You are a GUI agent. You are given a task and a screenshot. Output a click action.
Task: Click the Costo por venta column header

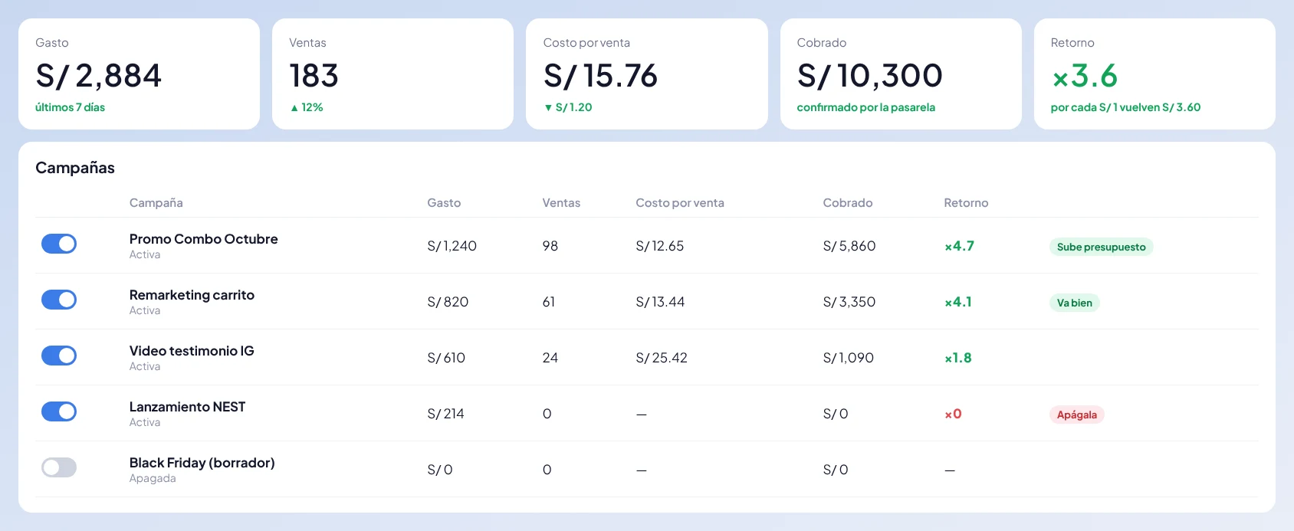point(680,203)
